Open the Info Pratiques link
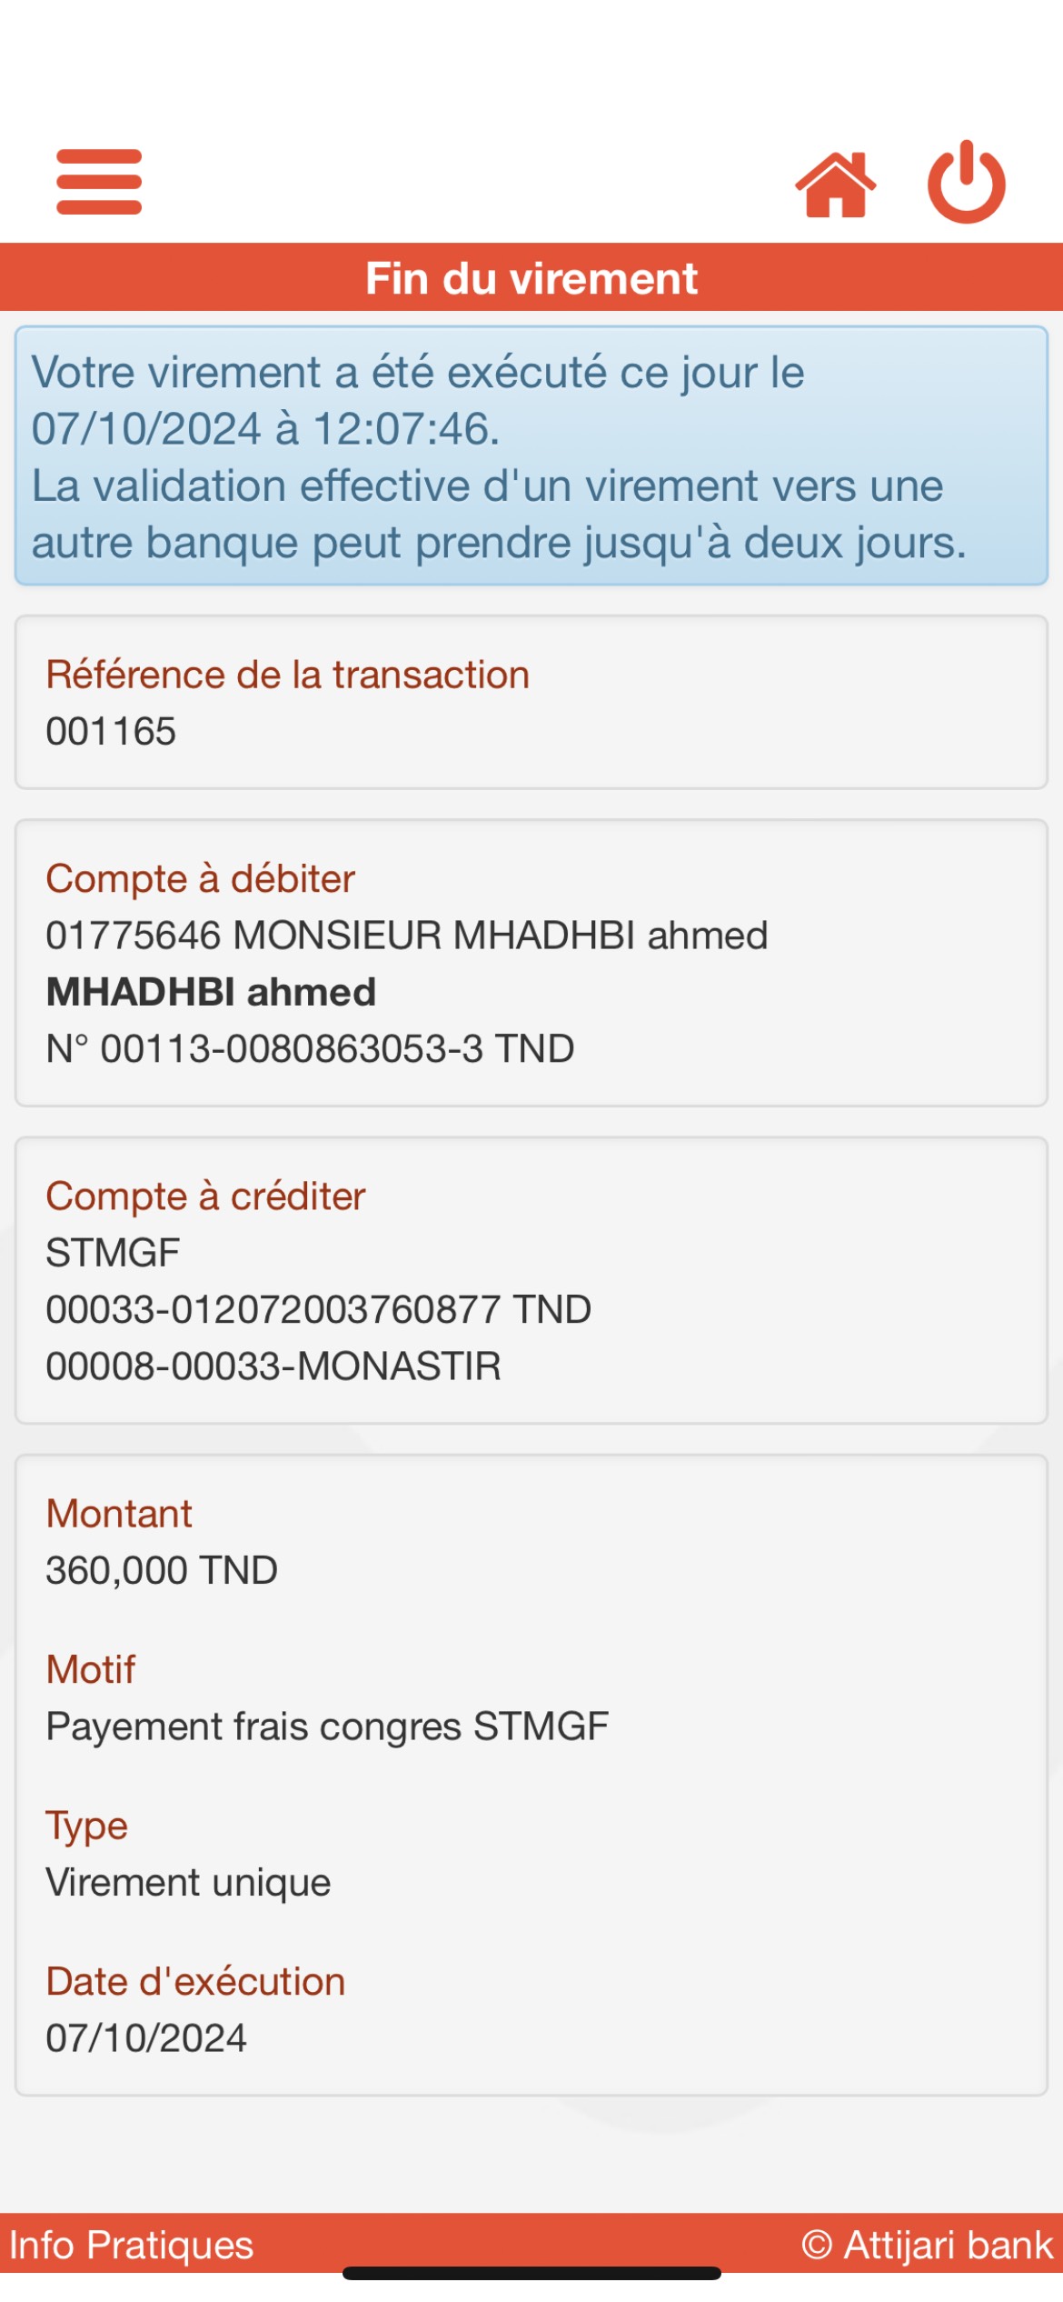Viewport: 1063px width, 2302px height. pos(131,2245)
